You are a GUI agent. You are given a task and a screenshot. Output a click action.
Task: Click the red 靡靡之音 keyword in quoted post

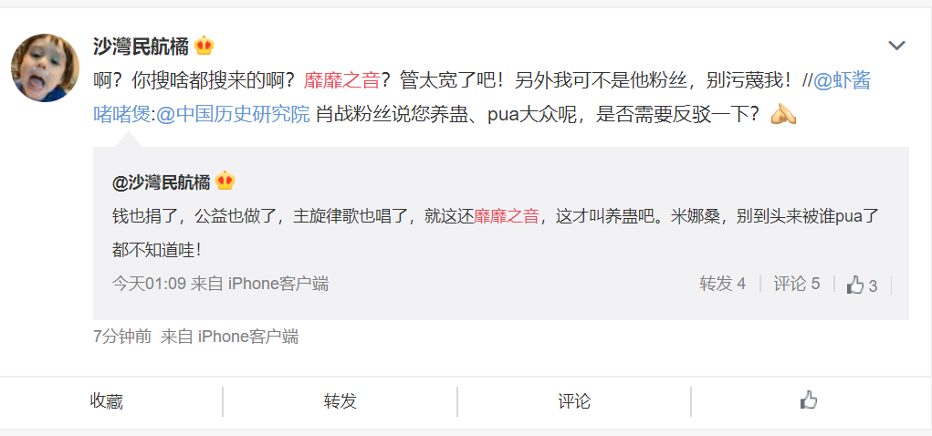pyautogui.click(x=507, y=216)
